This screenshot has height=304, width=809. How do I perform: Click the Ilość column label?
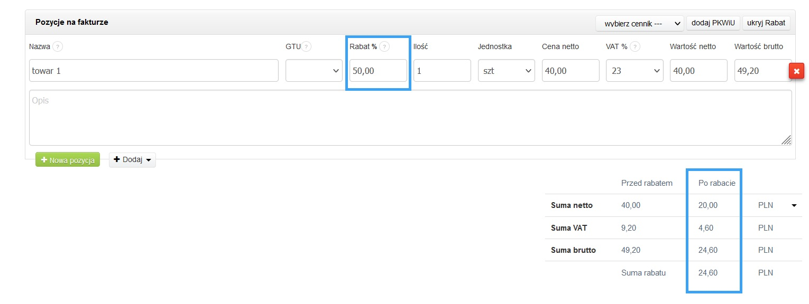(421, 46)
